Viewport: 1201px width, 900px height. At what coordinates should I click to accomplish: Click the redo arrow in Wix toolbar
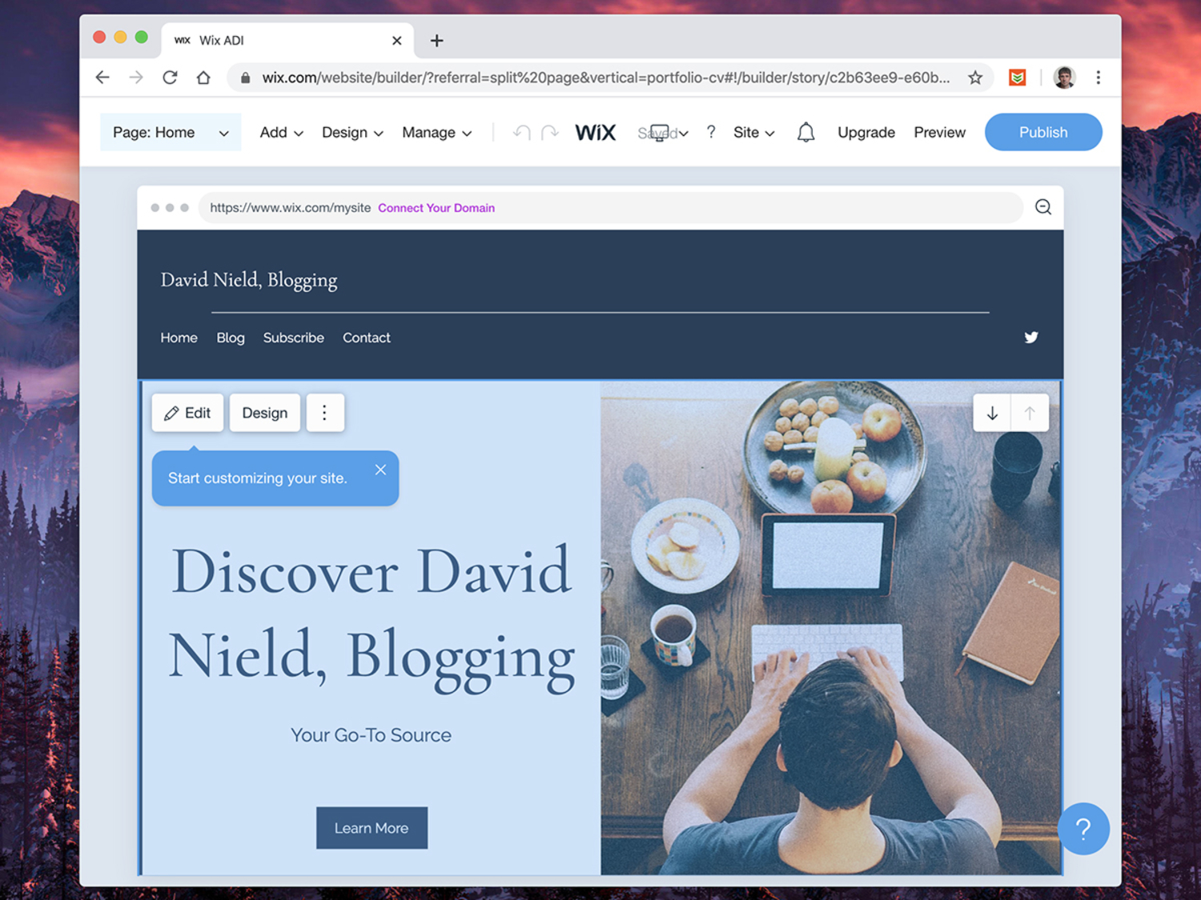549,132
